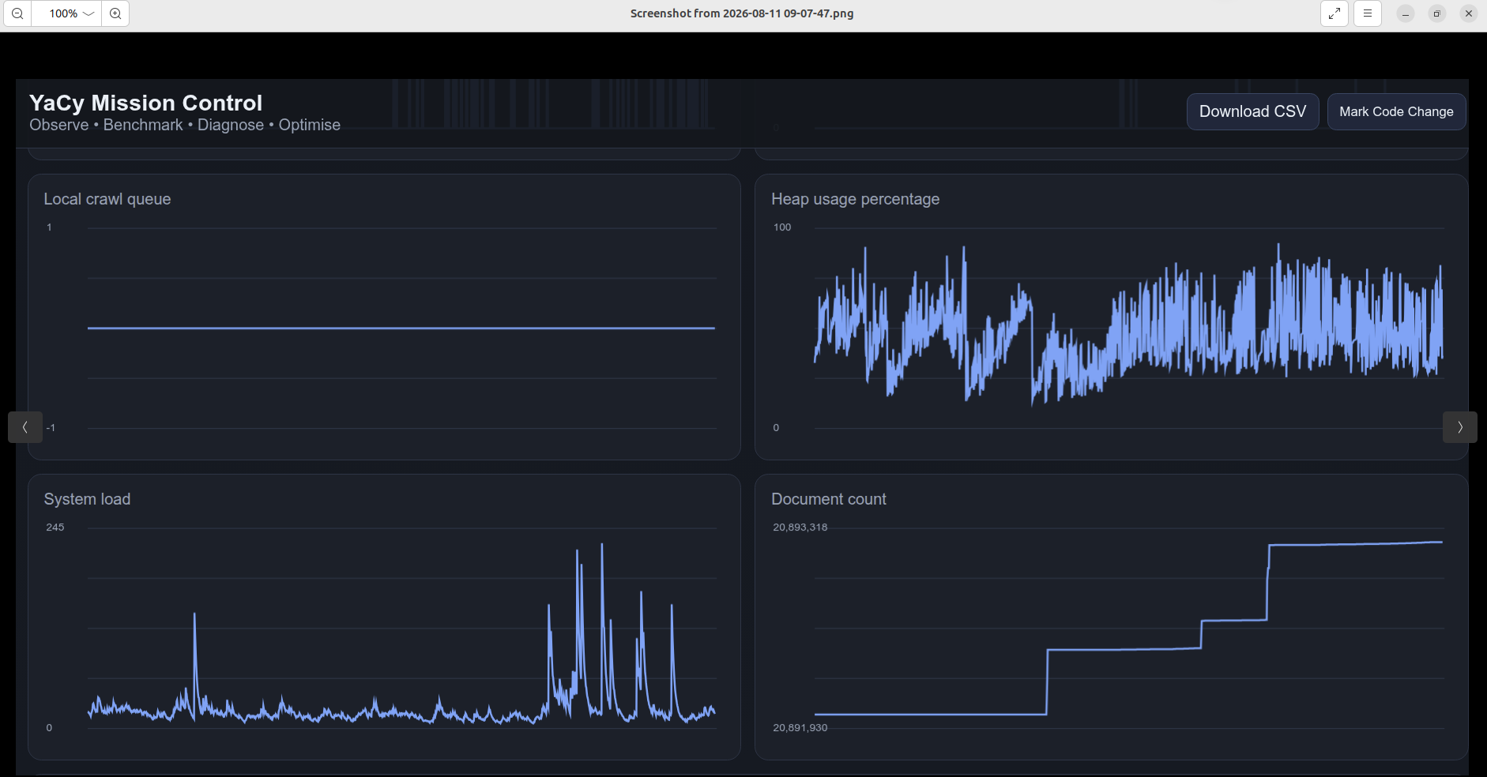This screenshot has height=777, width=1487.
Task: Click the Mark Code Change button
Action: coord(1396,111)
